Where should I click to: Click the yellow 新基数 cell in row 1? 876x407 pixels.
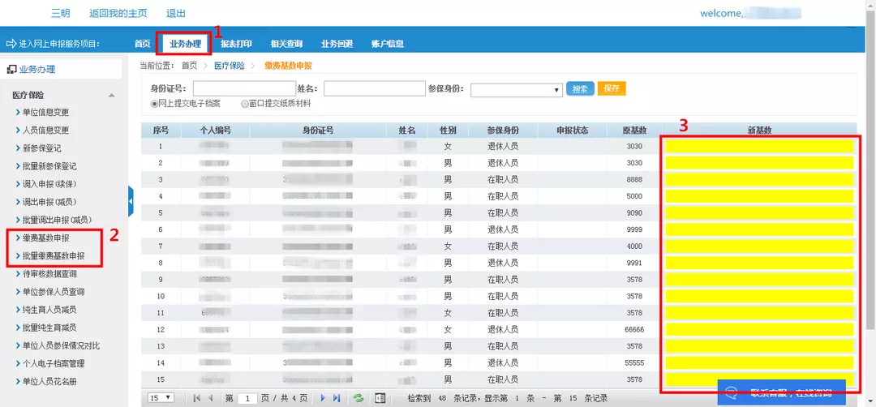759,147
